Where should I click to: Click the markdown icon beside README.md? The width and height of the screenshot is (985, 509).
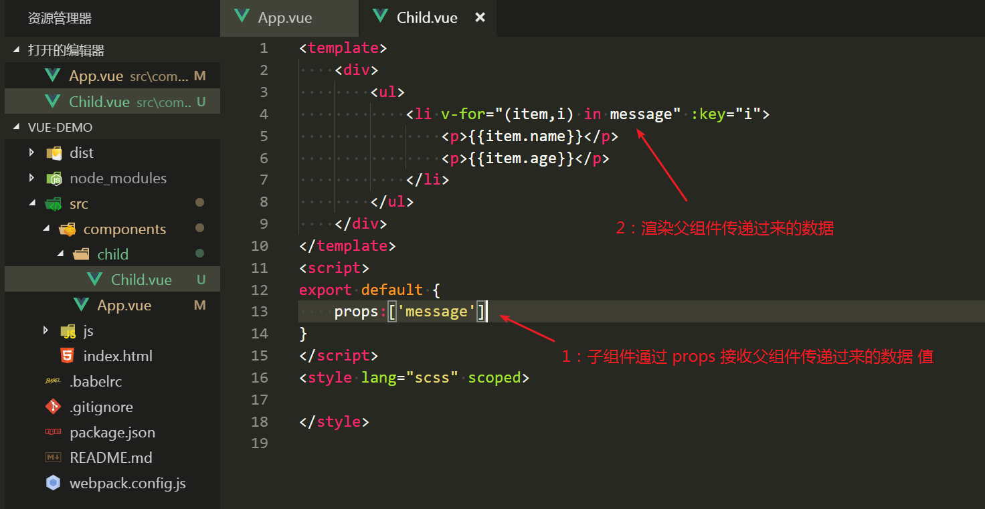tap(53, 457)
